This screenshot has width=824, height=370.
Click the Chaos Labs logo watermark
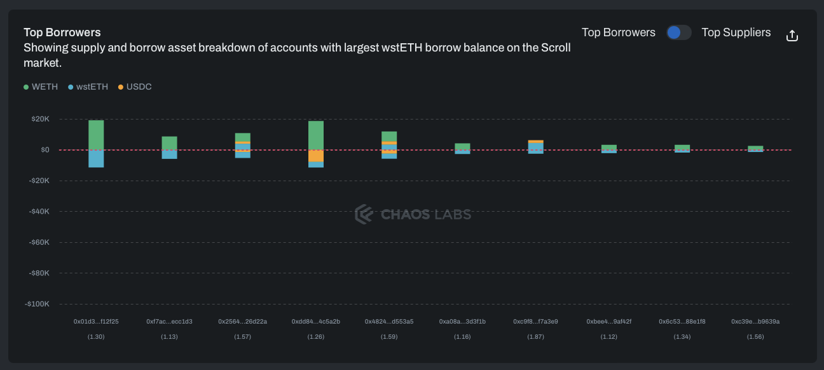tap(413, 214)
